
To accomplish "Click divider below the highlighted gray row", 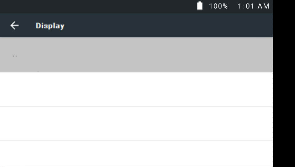I will click(x=136, y=72).
